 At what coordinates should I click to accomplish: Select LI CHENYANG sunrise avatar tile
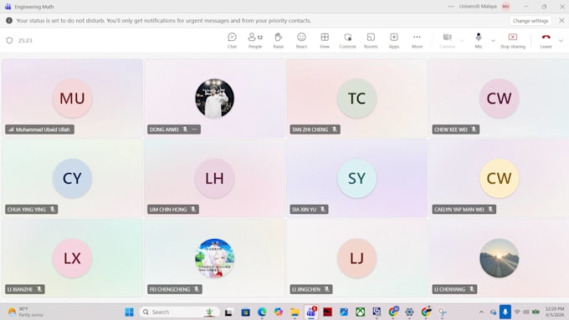click(499, 258)
